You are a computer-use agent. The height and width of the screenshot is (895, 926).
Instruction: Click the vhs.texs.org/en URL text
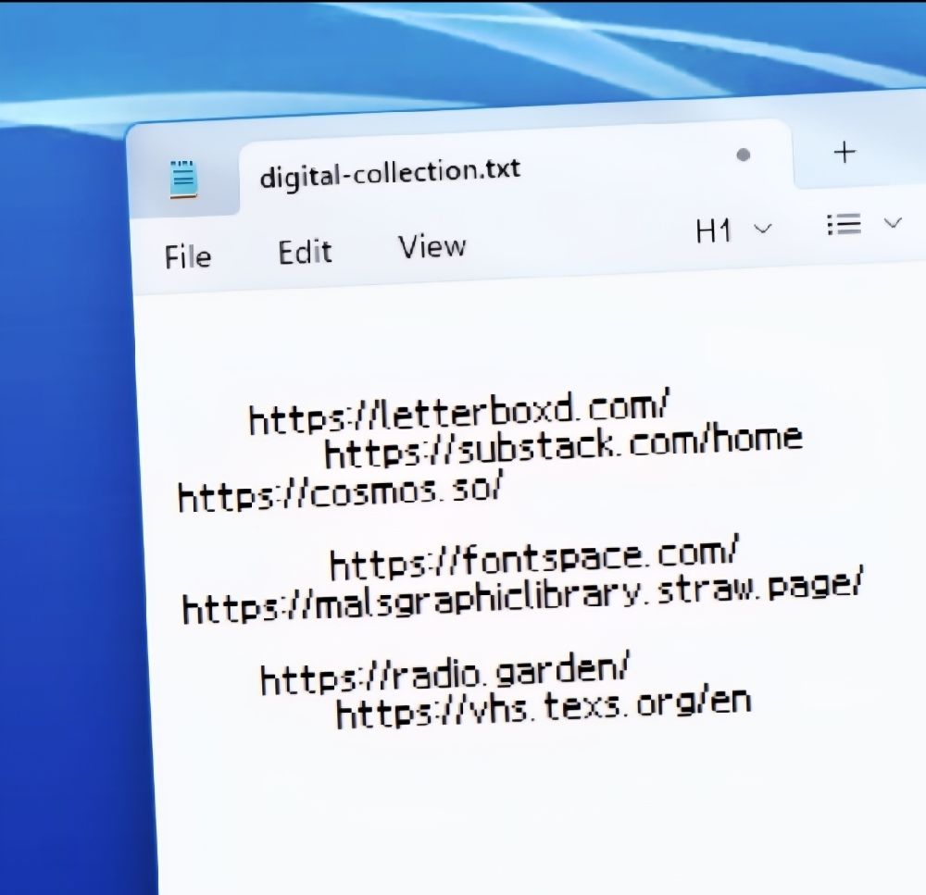543,708
